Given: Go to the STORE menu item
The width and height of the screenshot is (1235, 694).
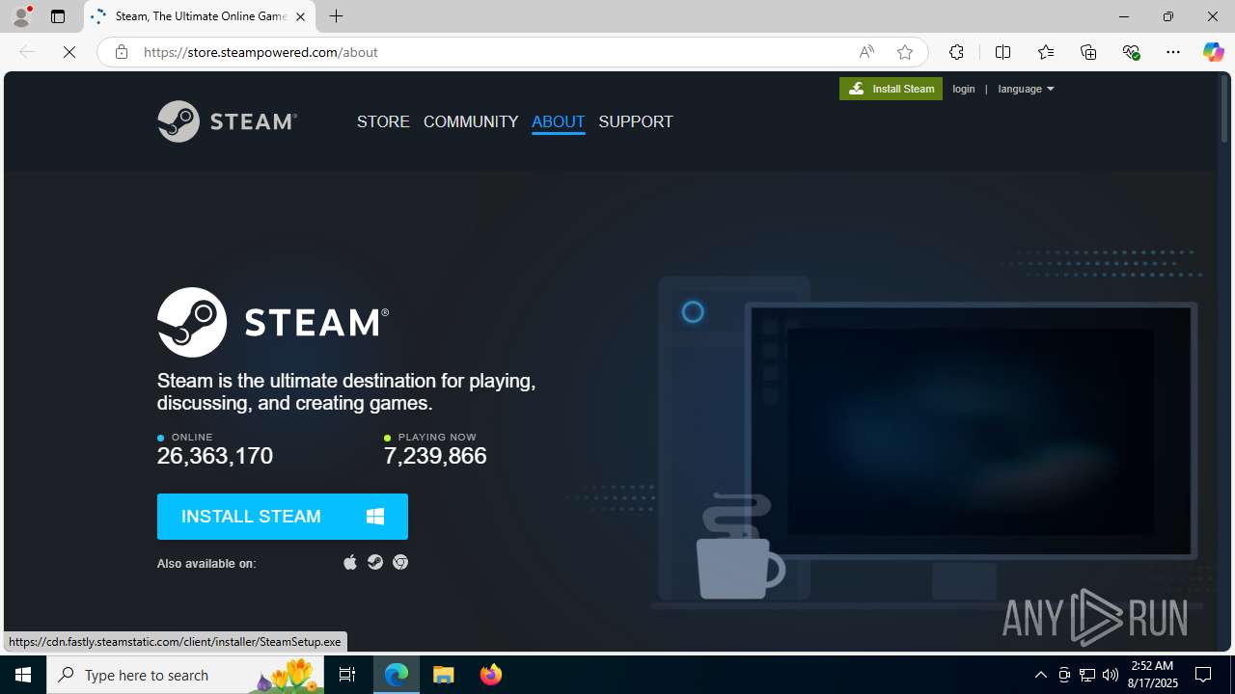Looking at the screenshot, I should click(383, 121).
